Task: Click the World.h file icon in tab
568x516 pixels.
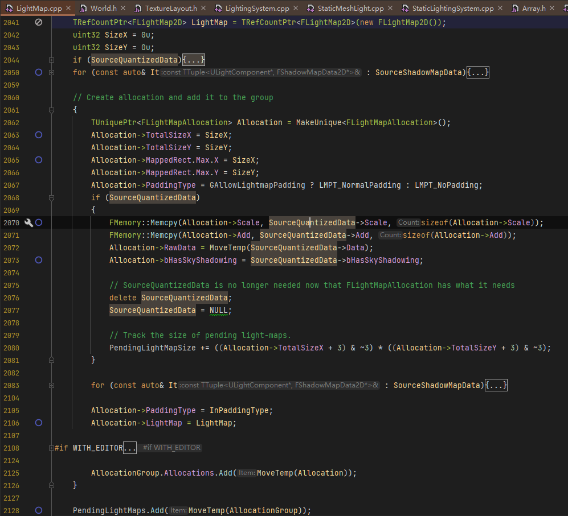Action: (x=83, y=8)
